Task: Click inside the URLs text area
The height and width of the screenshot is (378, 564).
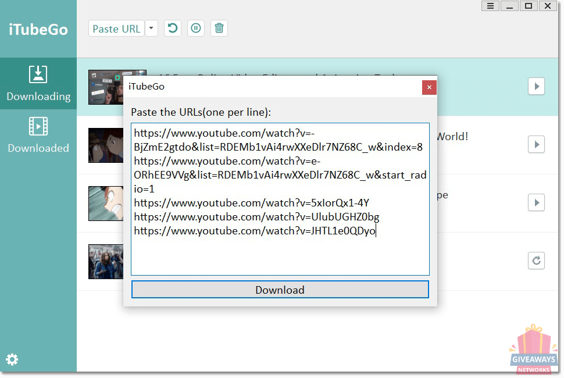Action: [280, 199]
